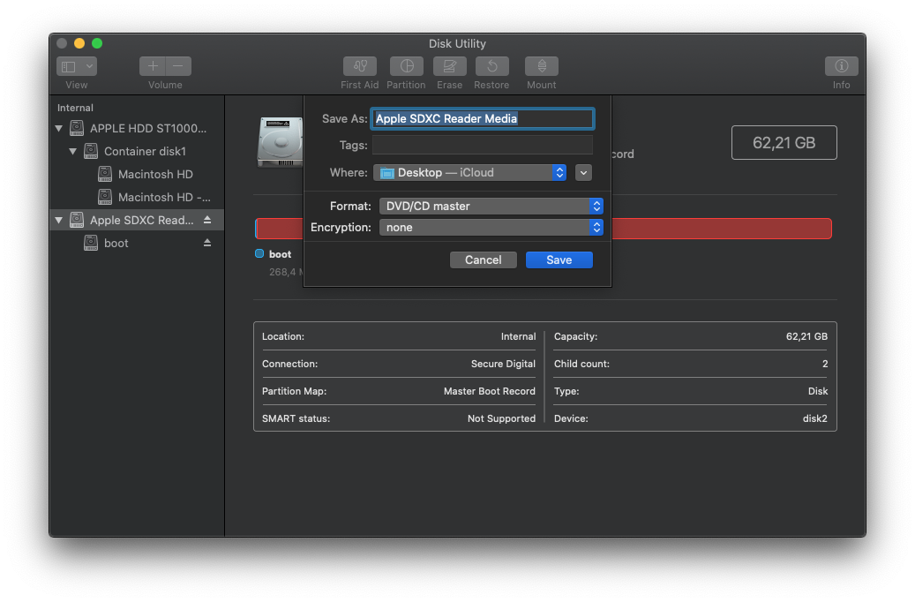Click the Tags input field

(x=483, y=145)
